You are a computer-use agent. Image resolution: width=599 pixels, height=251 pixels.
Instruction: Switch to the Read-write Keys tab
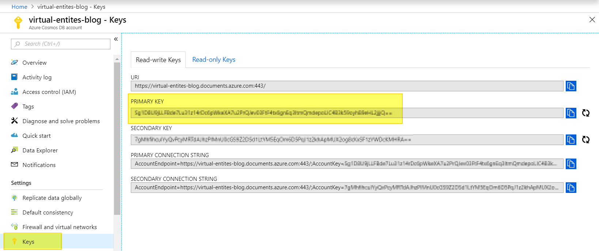pos(158,60)
